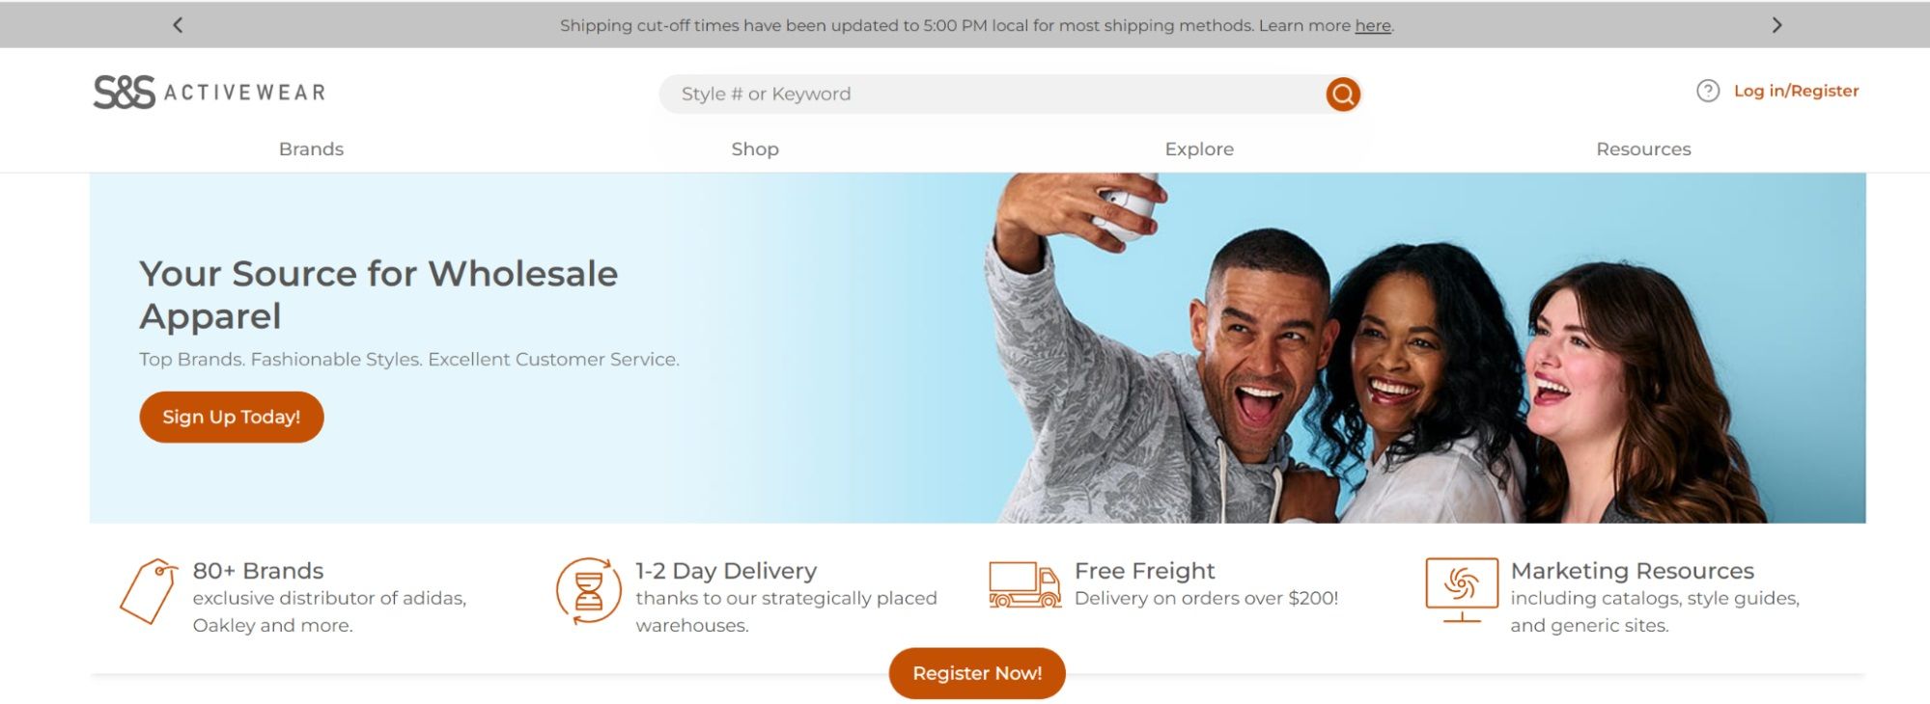This screenshot has width=1930, height=704.
Task: Click the Log in/Register link
Action: tap(1796, 91)
